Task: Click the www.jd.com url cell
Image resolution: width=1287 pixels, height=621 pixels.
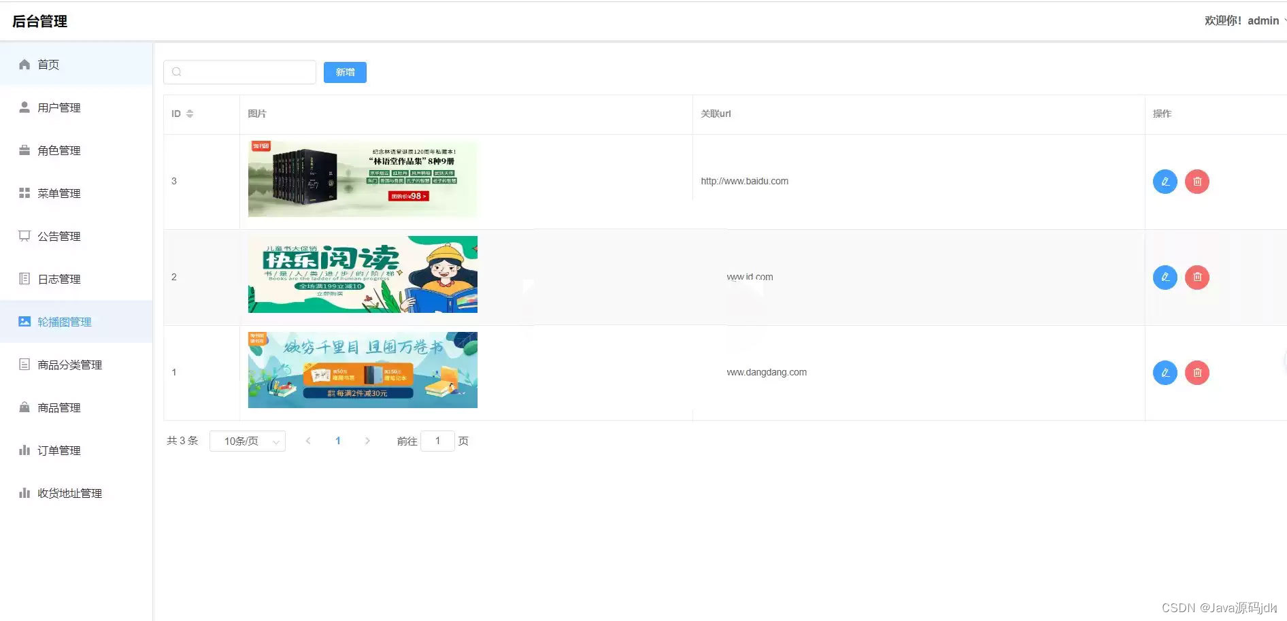Action: click(x=750, y=277)
